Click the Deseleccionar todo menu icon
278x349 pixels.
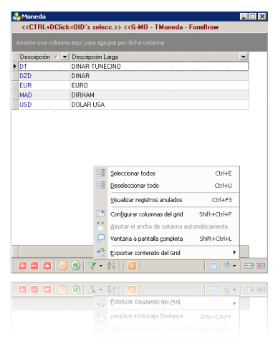click(x=100, y=185)
